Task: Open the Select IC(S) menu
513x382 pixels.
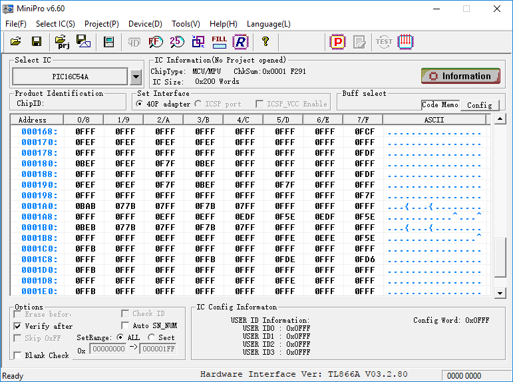Action: (55, 24)
